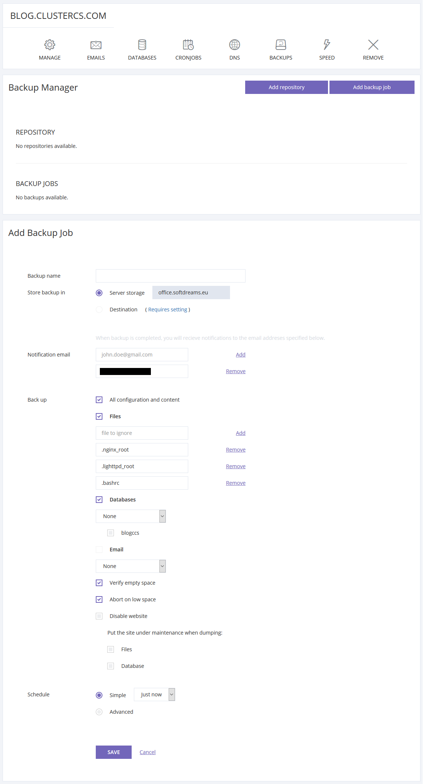Open the Databases icon
Viewport: 426px width, 784px height.
142,45
